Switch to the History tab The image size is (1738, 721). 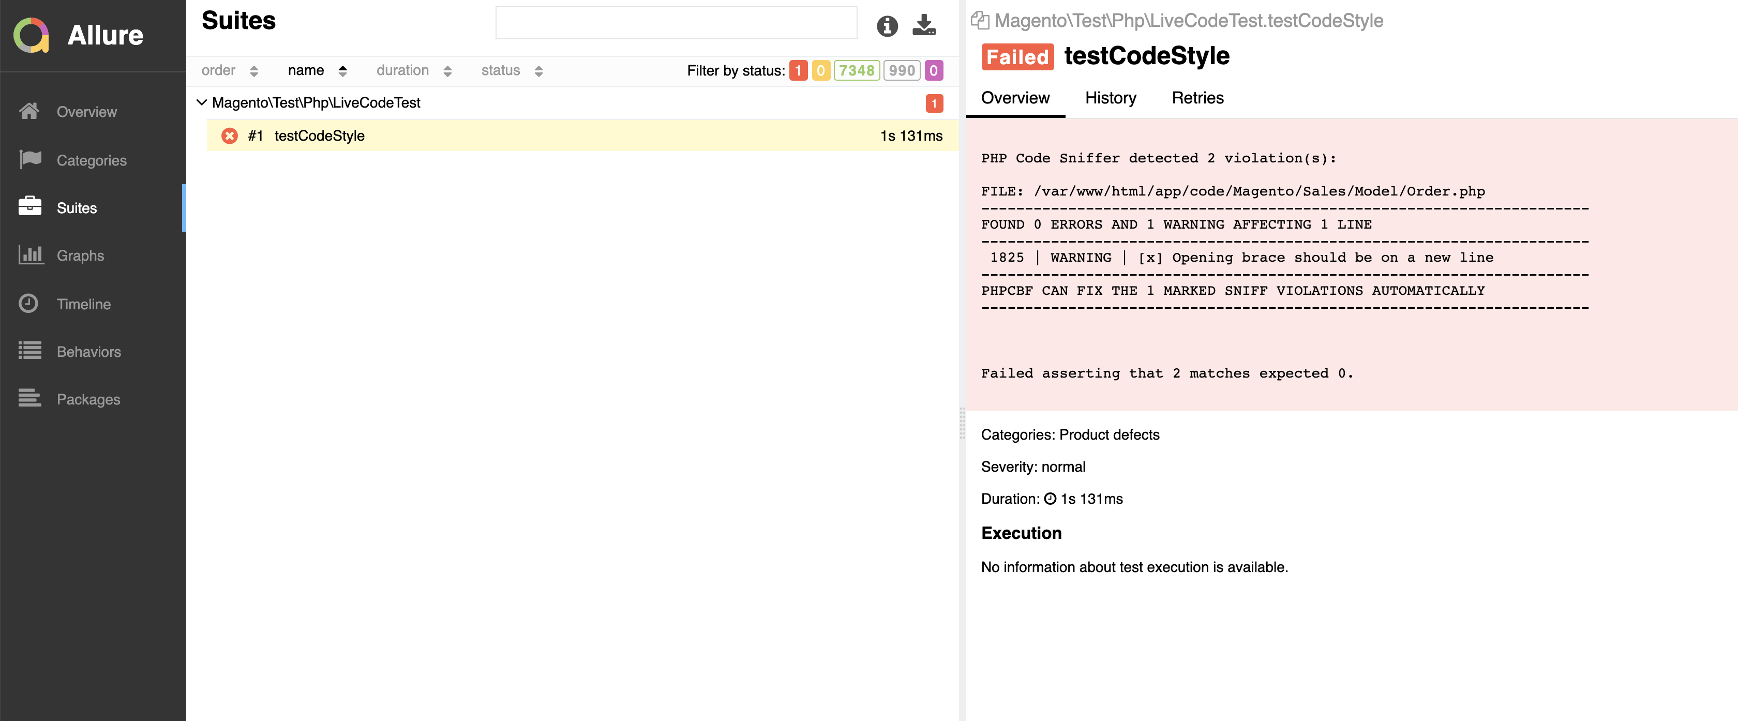pos(1110,98)
